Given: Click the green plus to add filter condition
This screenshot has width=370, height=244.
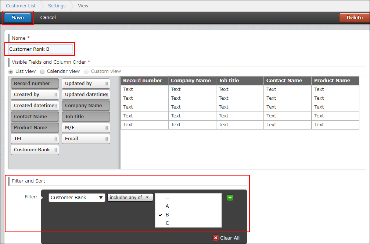Looking at the screenshot, I should coord(230,198).
